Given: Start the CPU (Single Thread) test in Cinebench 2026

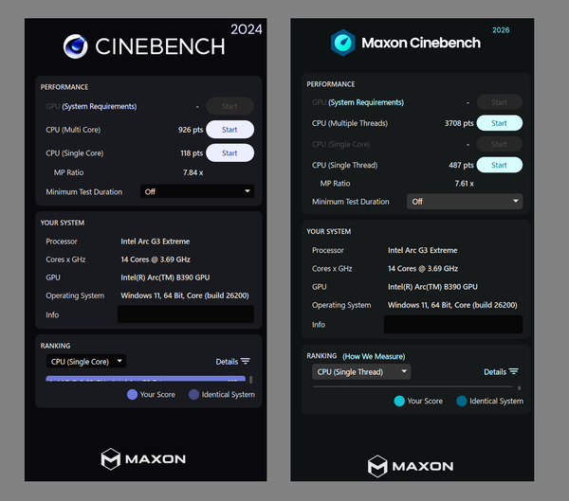Looking at the screenshot, I should tap(500, 165).
